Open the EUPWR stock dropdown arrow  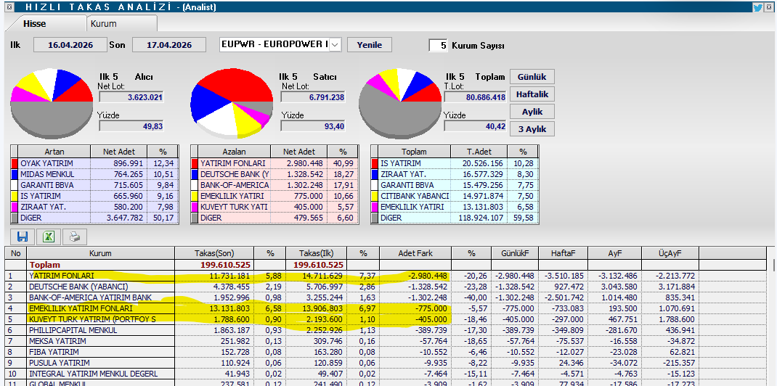335,44
